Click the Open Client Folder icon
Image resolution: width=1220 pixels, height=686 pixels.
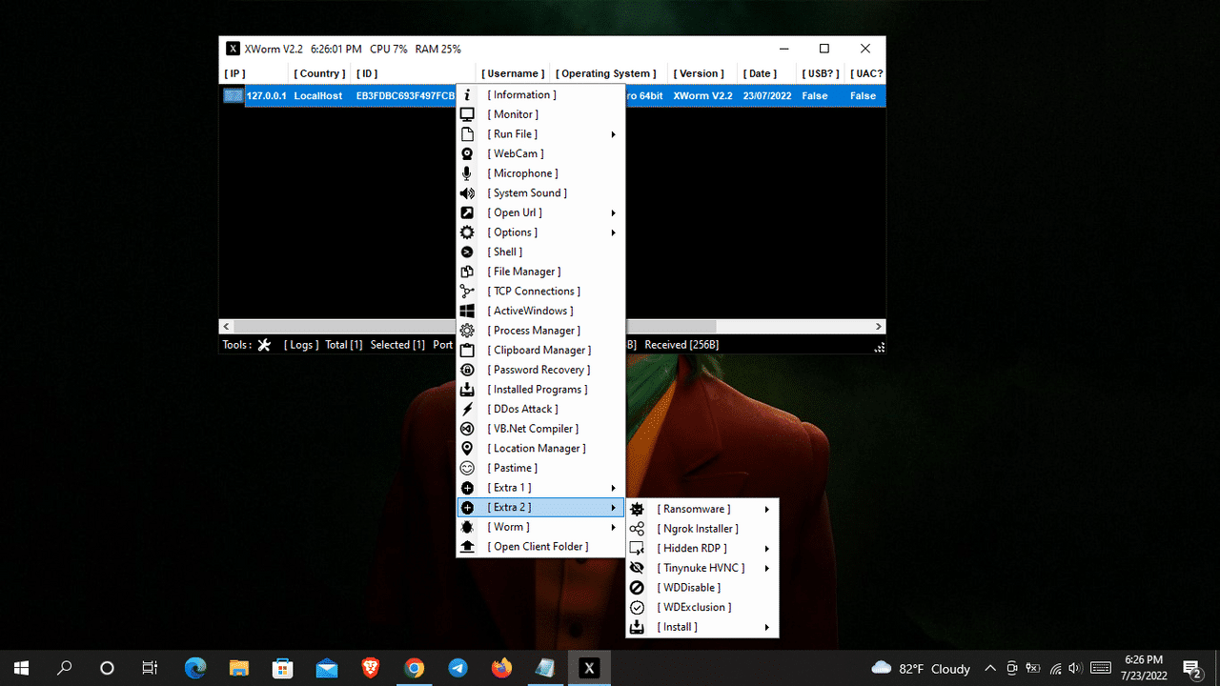point(467,547)
